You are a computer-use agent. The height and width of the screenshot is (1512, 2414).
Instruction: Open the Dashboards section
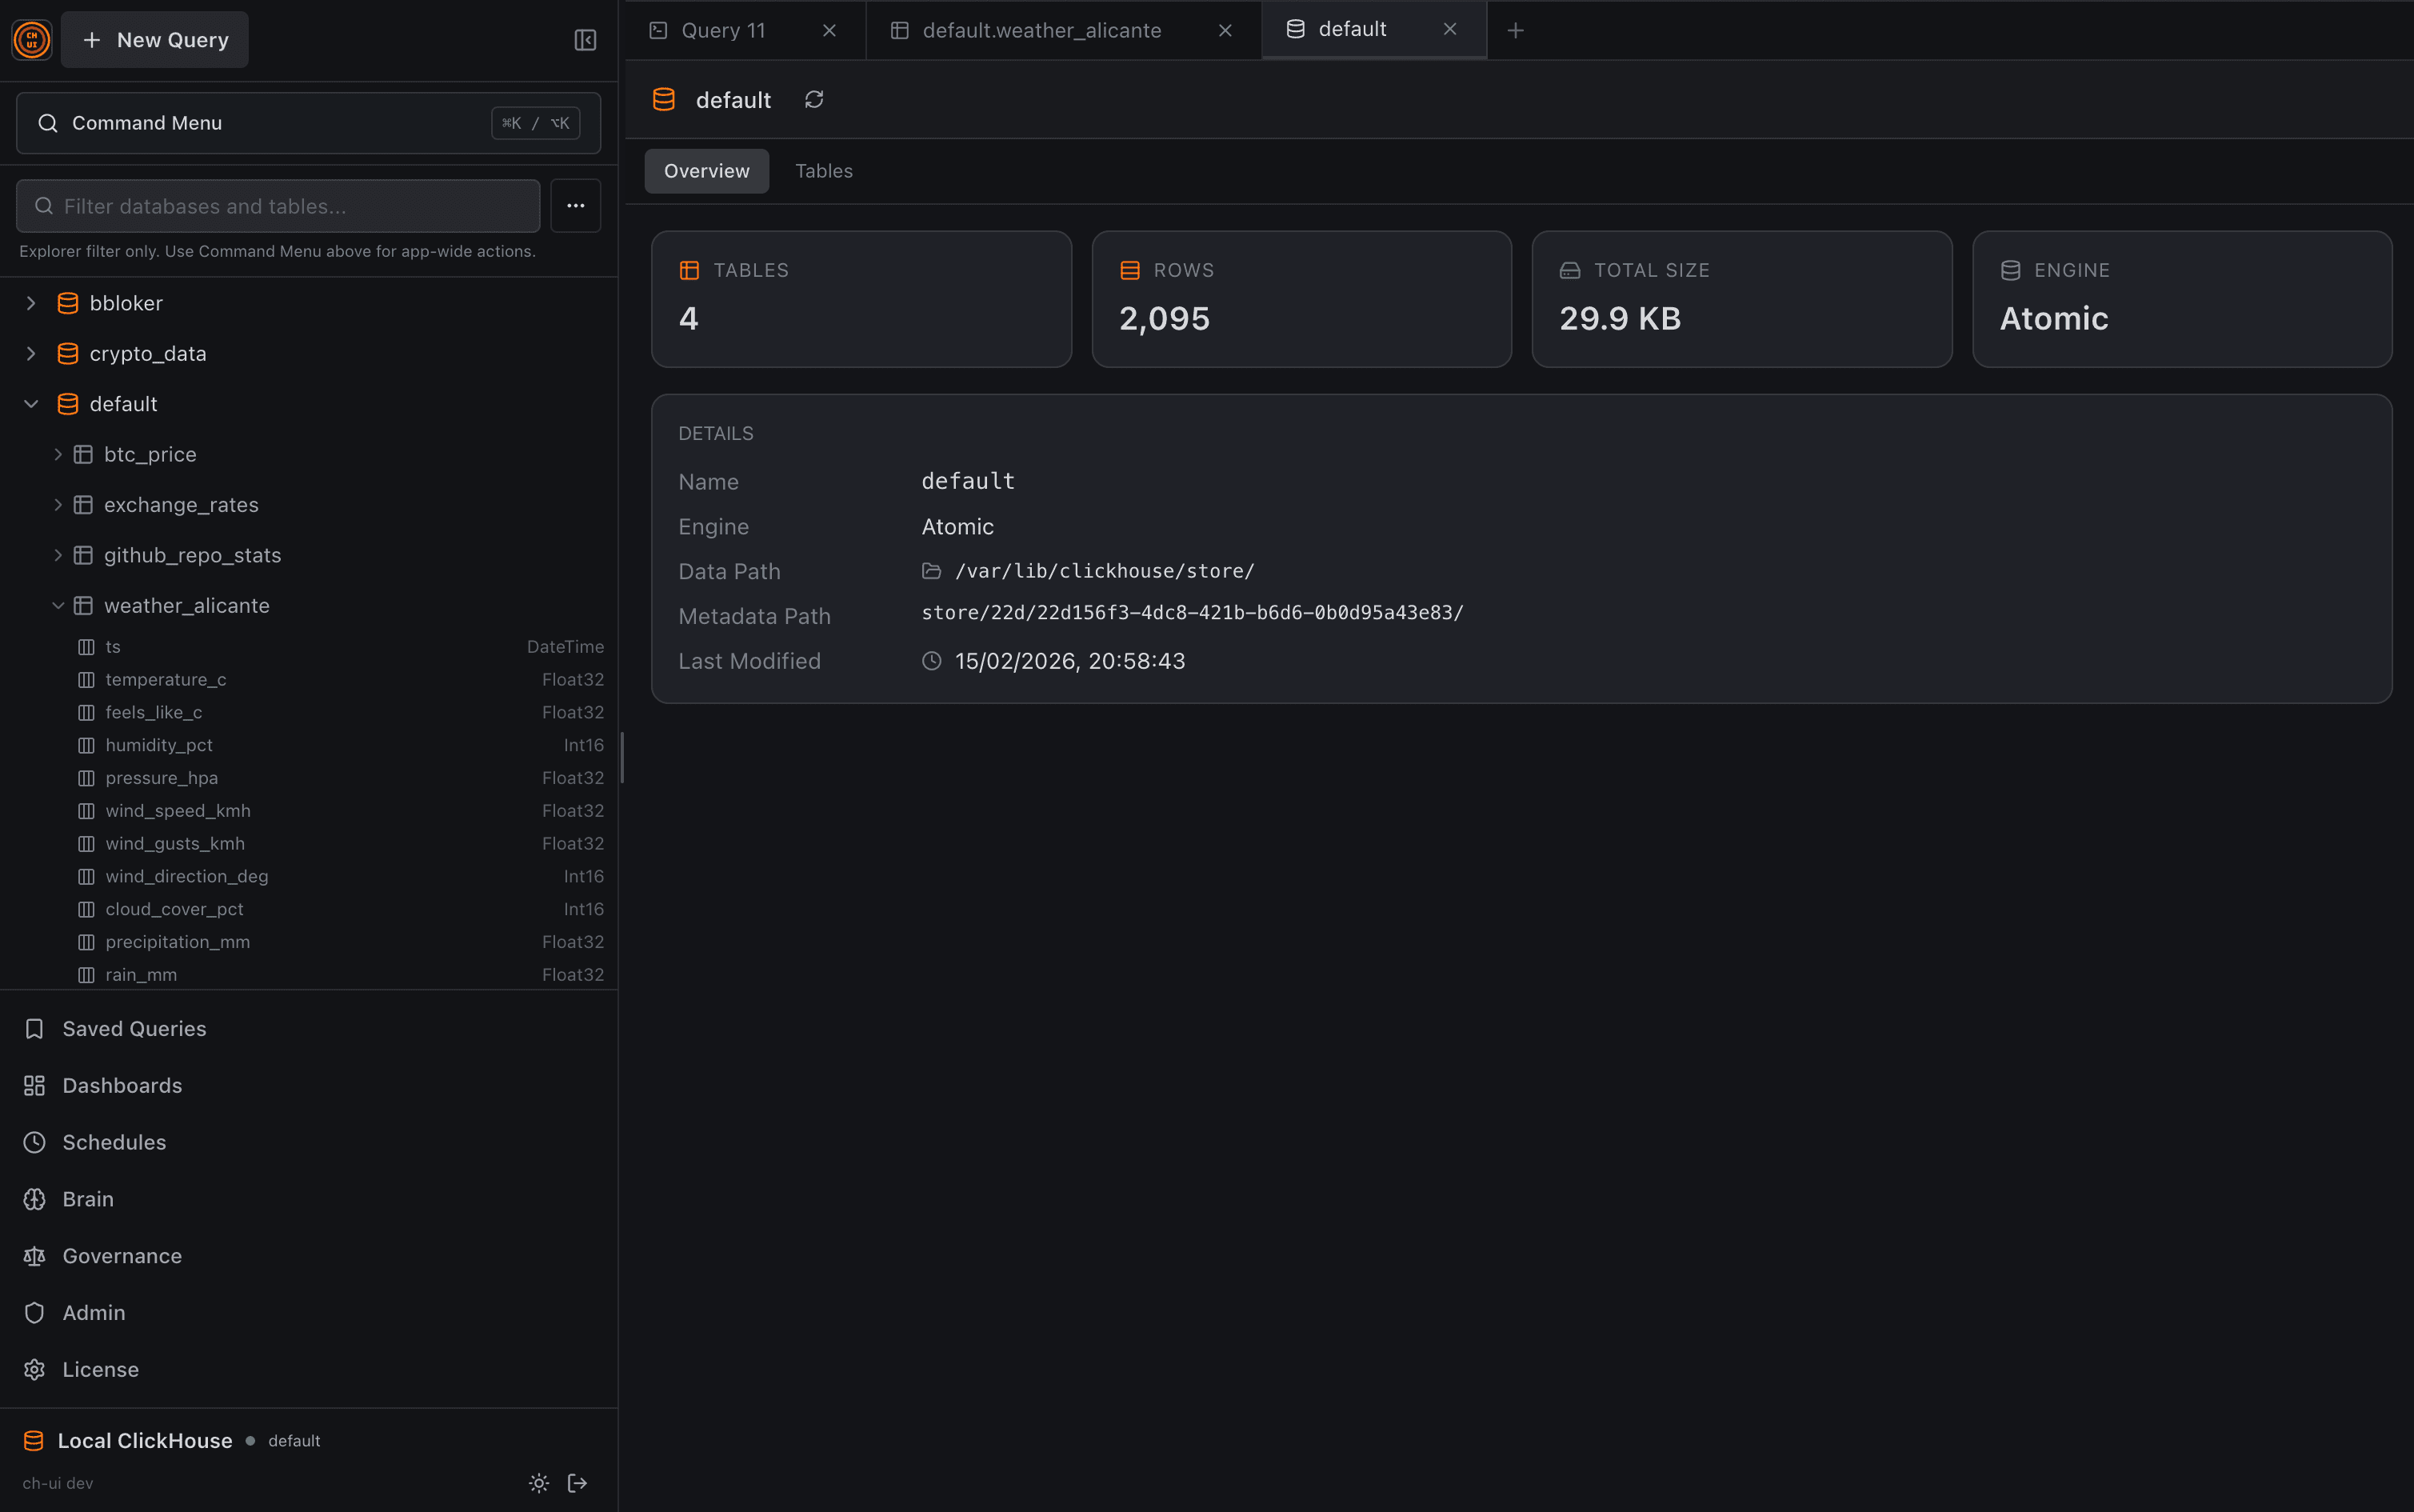tap(122, 1085)
